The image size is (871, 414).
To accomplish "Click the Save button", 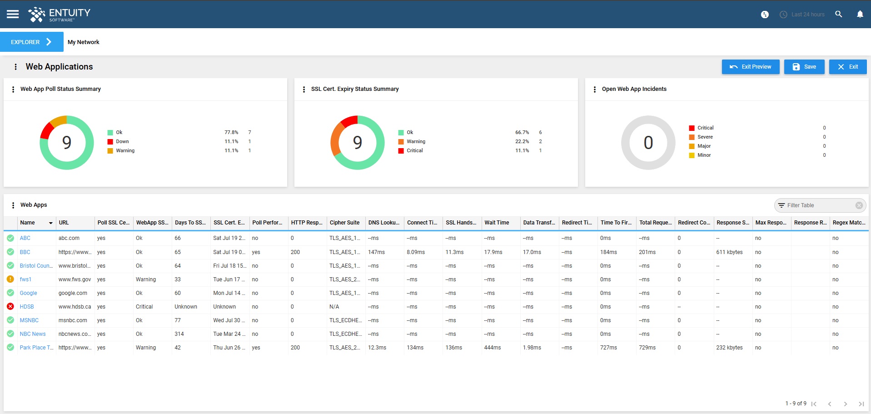I will coord(804,67).
